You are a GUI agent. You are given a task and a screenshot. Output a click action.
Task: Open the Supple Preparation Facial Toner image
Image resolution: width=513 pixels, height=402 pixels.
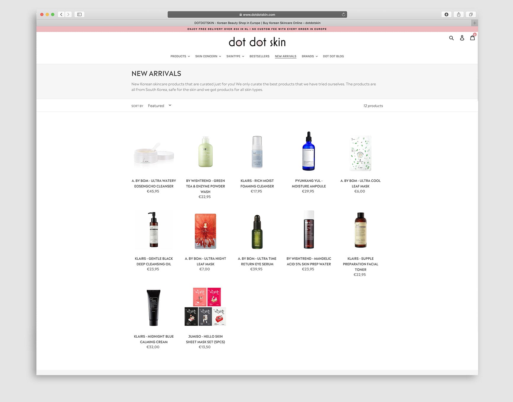360,230
